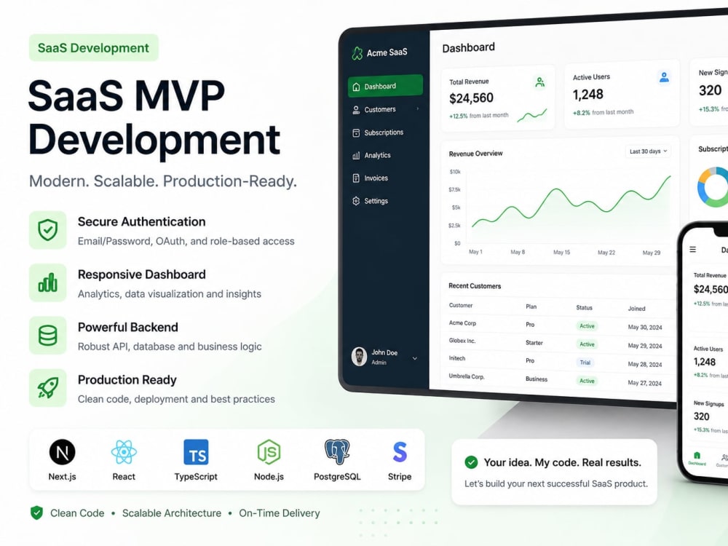
Task: Click Active status badge for Acme Corp
Action: (587, 326)
